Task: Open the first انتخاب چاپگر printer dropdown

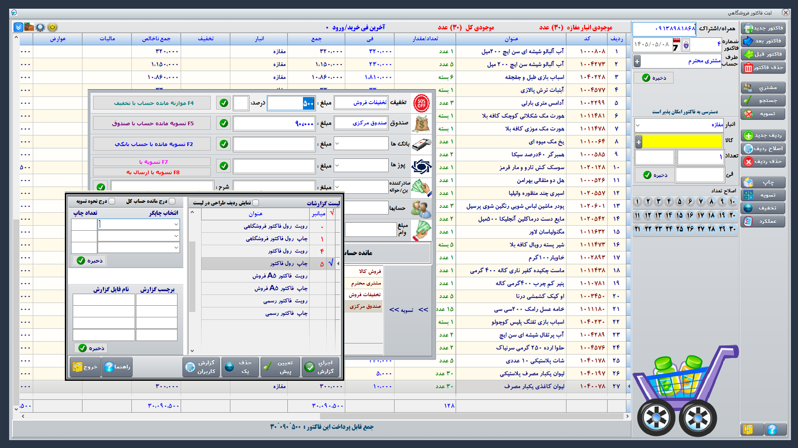Action: pos(138,224)
